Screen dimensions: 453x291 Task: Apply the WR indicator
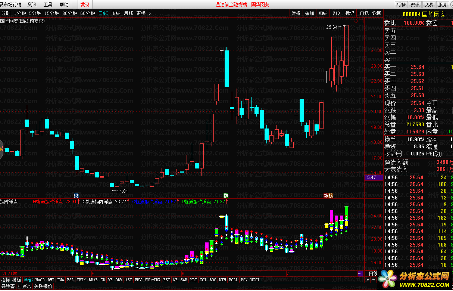(x=175, y=280)
